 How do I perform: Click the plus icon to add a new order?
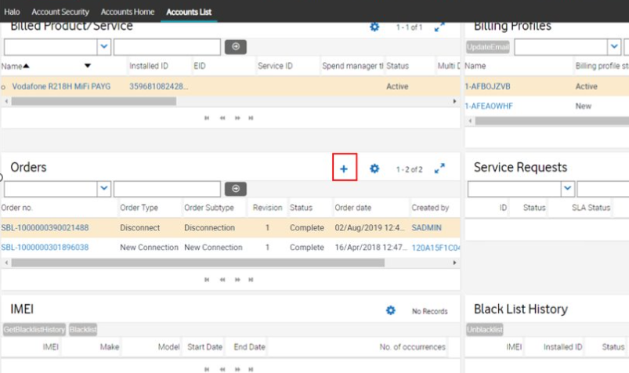(x=344, y=168)
